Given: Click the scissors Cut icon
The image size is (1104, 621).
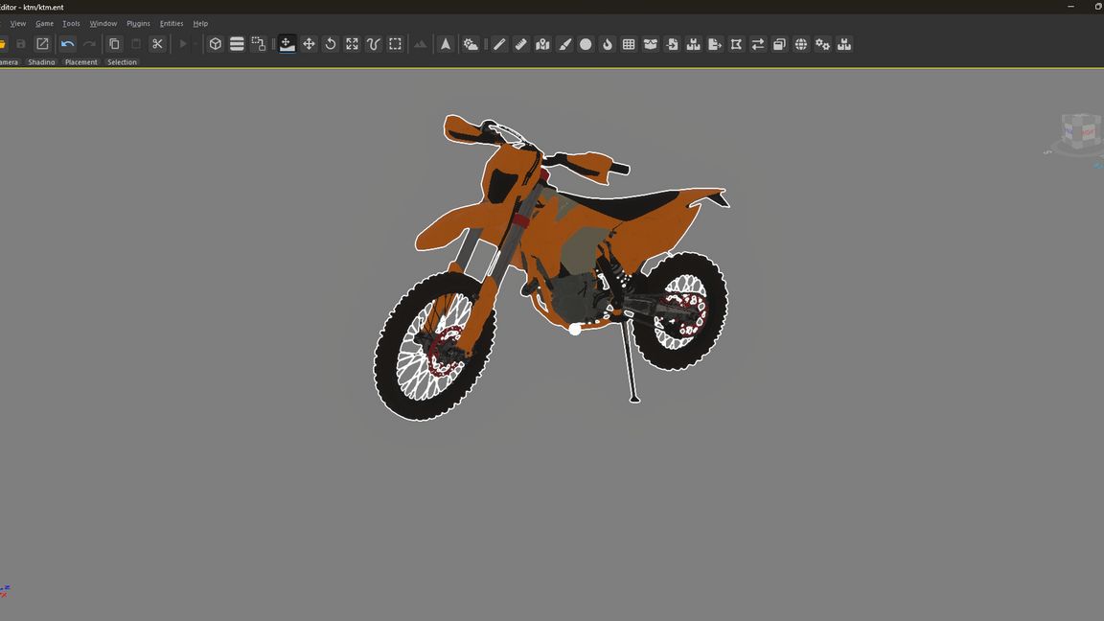Looking at the screenshot, I should click(x=157, y=44).
